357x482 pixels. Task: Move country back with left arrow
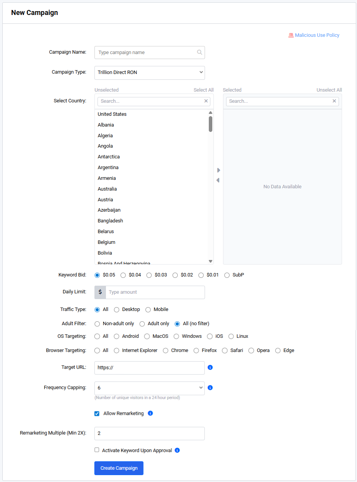click(x=218, y=180)
